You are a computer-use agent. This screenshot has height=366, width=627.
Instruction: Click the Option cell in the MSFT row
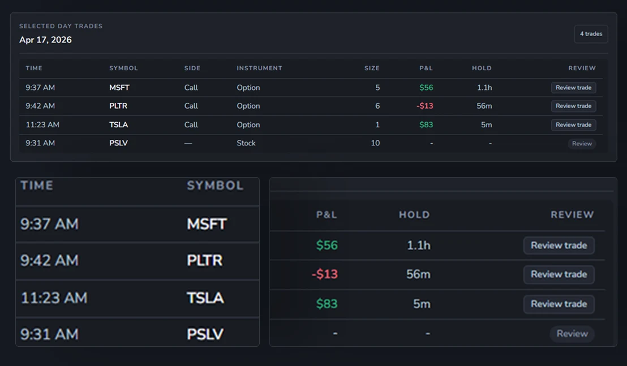[x=248, y=88]
